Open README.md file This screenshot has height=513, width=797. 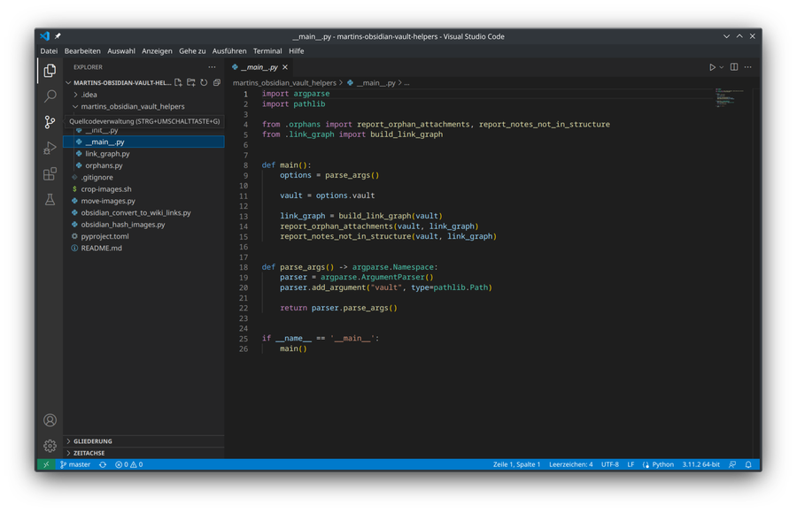pos(143,248)
